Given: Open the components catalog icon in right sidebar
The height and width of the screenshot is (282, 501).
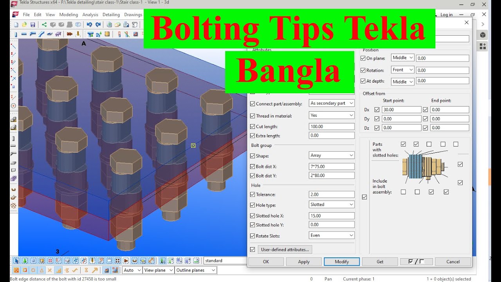Looking at the screenshot, I should [483, 46].
